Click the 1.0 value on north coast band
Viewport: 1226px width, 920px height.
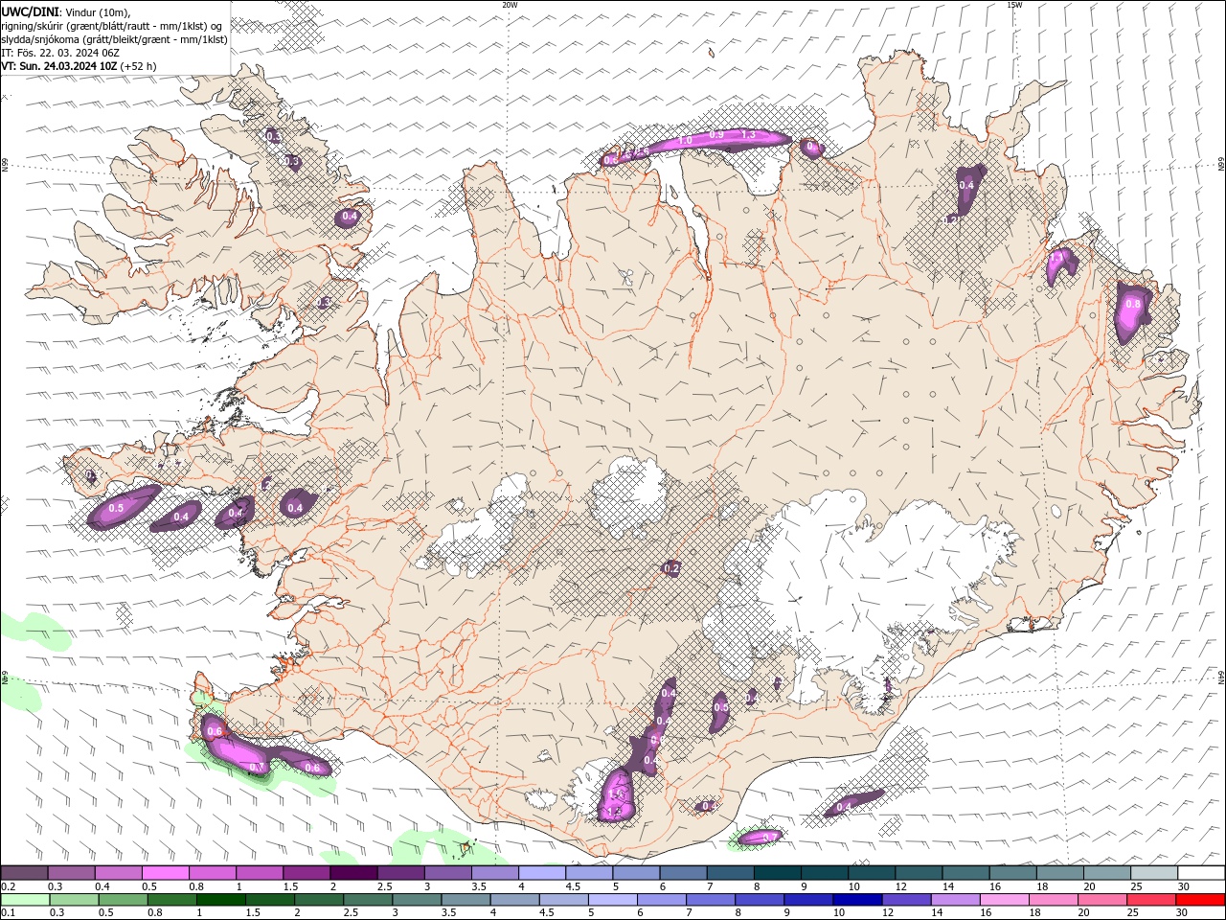(685, 141)
